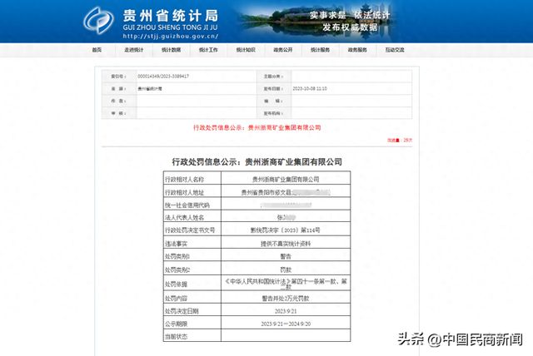Click the decision date 2023.9.21
533x356 pixels.
[x=286, y=311]
